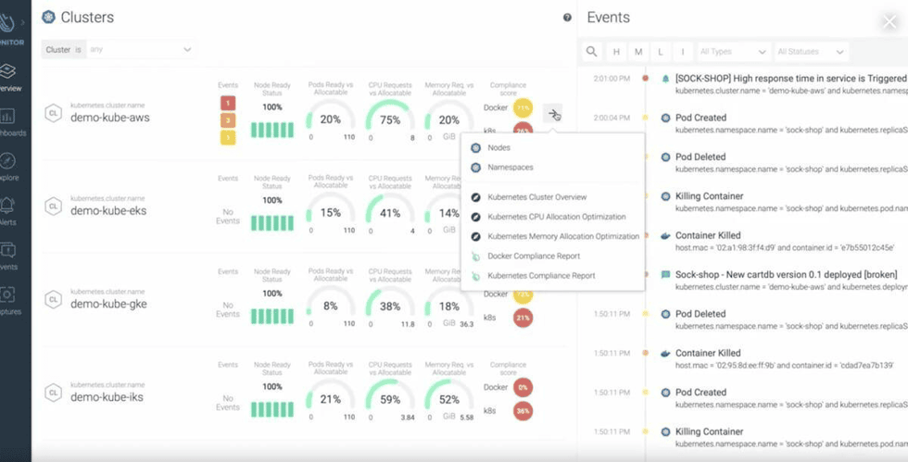Viewport: 908px width, 462px height.
Task: Click the red events badge for demo-kube-aws
Action: pos(228,104)
